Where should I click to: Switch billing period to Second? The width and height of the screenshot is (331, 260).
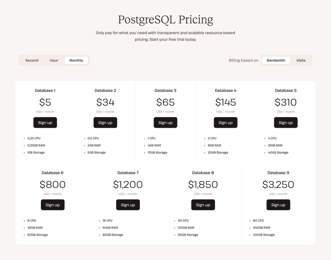pyautogui.click(x=32, y=60)
